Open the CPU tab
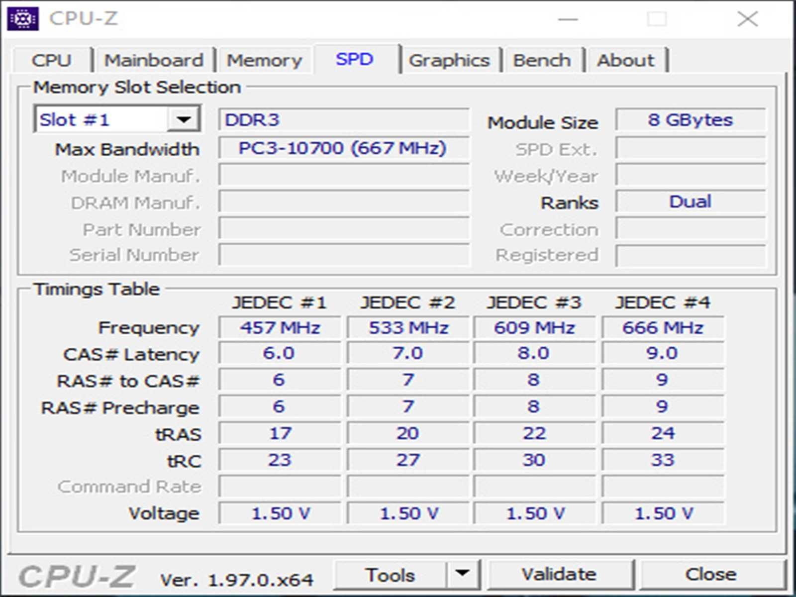 click(x=52, y=60)
